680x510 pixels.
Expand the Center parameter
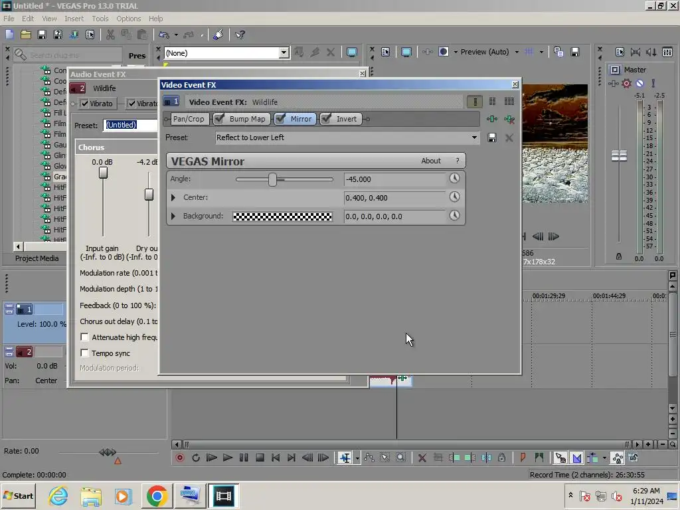(173, 197)
